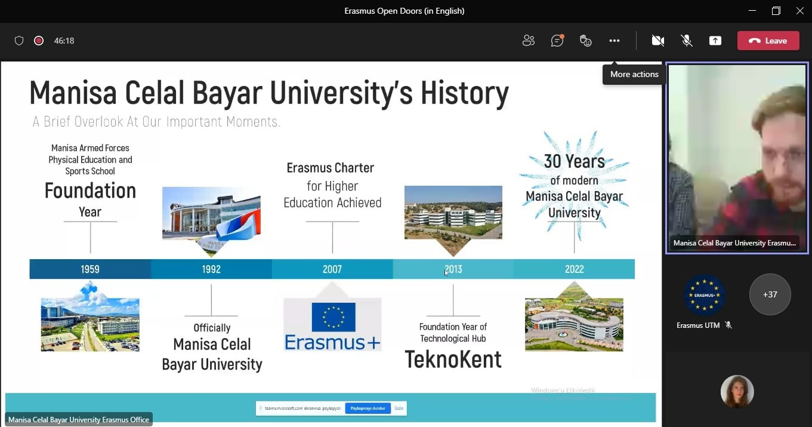
Task: Open the participants panel
Action: coord(528,41)
